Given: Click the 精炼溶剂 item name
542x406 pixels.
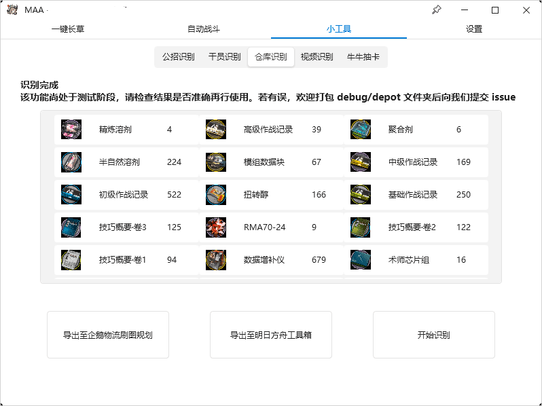Looking at the screenshot, I should click(115, 130).
